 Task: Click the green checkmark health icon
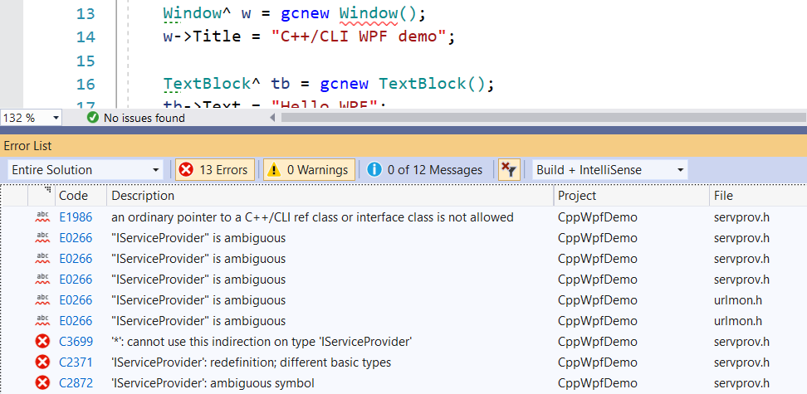[93, 118]
